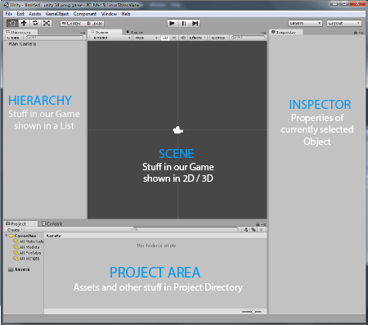Toggle Scene lighting button
368x325 pixels.
(174, 38)
